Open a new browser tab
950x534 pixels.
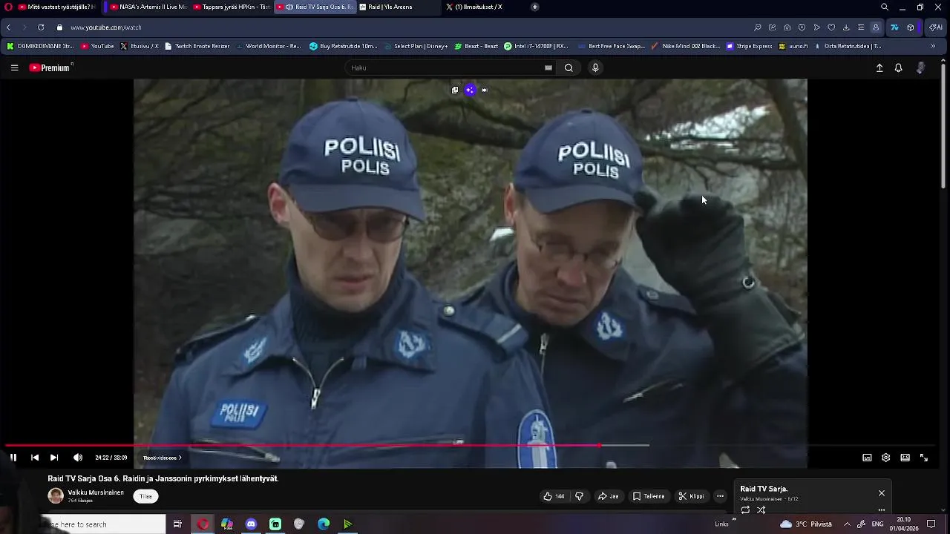pyautogui.click(x=535, y=7)
